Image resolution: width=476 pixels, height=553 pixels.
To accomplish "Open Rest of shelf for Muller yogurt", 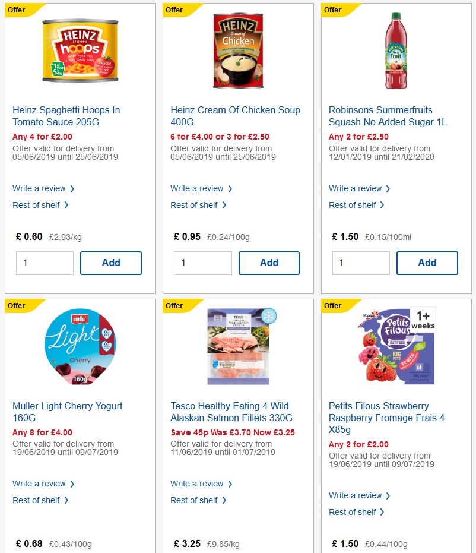I will [x=37, y=500].
